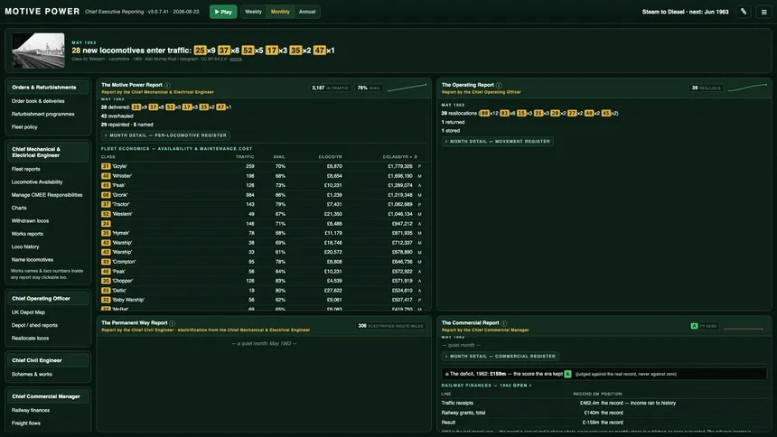
Task: Open Manage CMEE Responsibilities
Action: tap(47, 195)
